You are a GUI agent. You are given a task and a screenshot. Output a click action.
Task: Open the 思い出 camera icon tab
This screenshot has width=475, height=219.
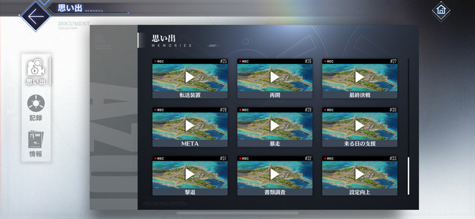pos(36,71)
